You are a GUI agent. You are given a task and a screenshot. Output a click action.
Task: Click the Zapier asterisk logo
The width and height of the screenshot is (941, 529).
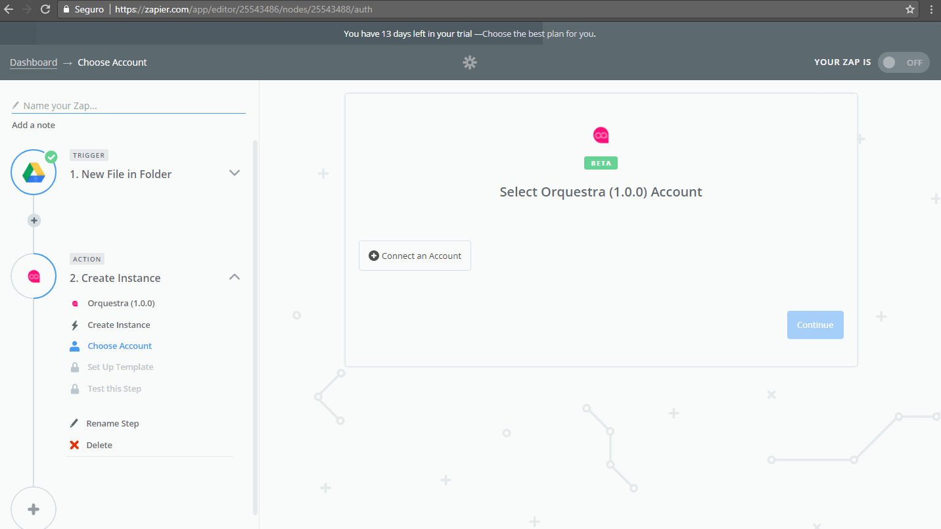[x=470, y=62]
